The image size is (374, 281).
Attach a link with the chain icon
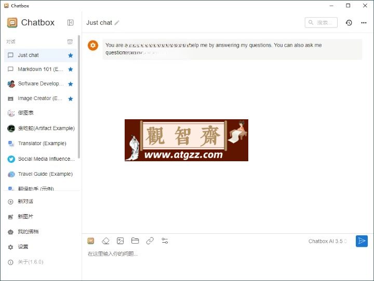(x=150, y=241)
